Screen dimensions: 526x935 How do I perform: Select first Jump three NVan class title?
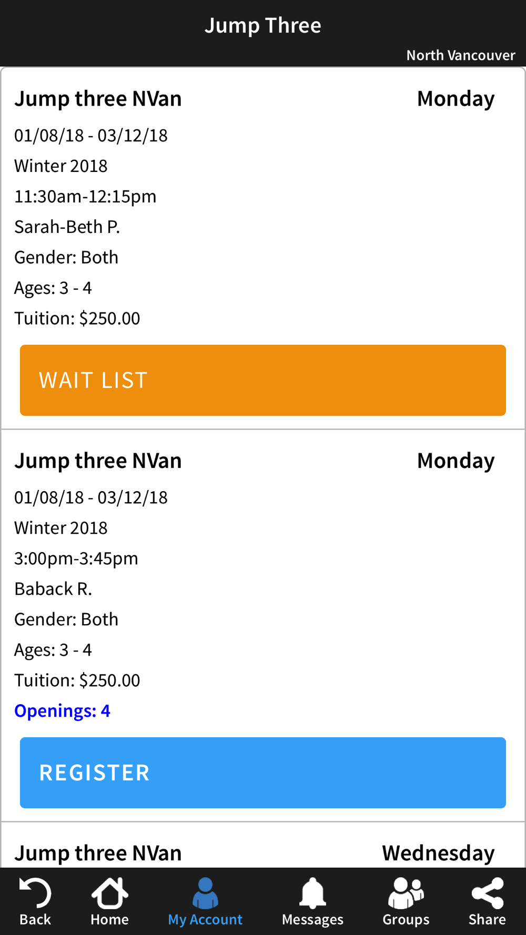pyautogui.click(x=98, y=99)
